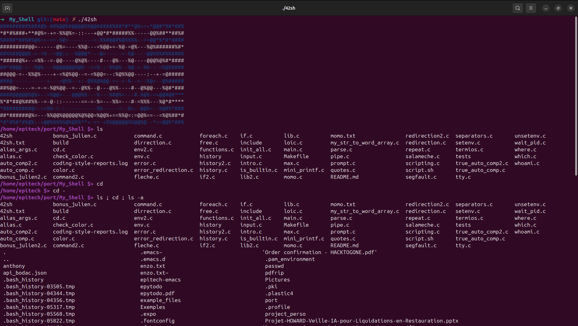This screenshot has height=326, width=578.
Task: Click the search icon in title bar
Action: tap(517, 8)
